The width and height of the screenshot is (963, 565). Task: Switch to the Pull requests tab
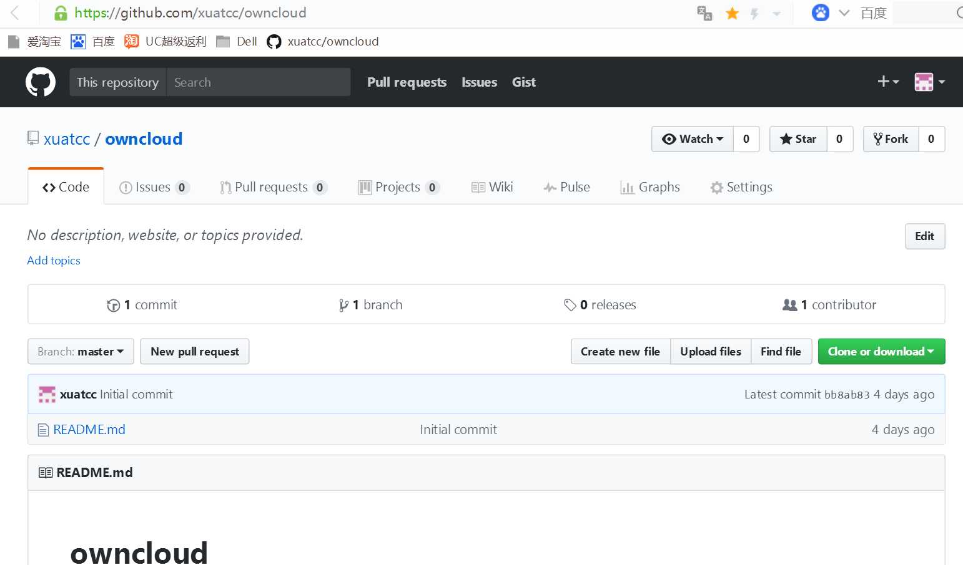(274, 187)
